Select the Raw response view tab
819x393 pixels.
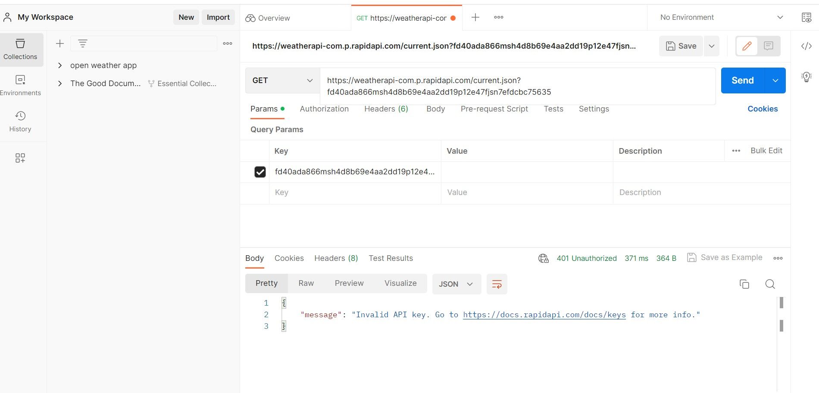pyautogui.click(x=306, y=283)
